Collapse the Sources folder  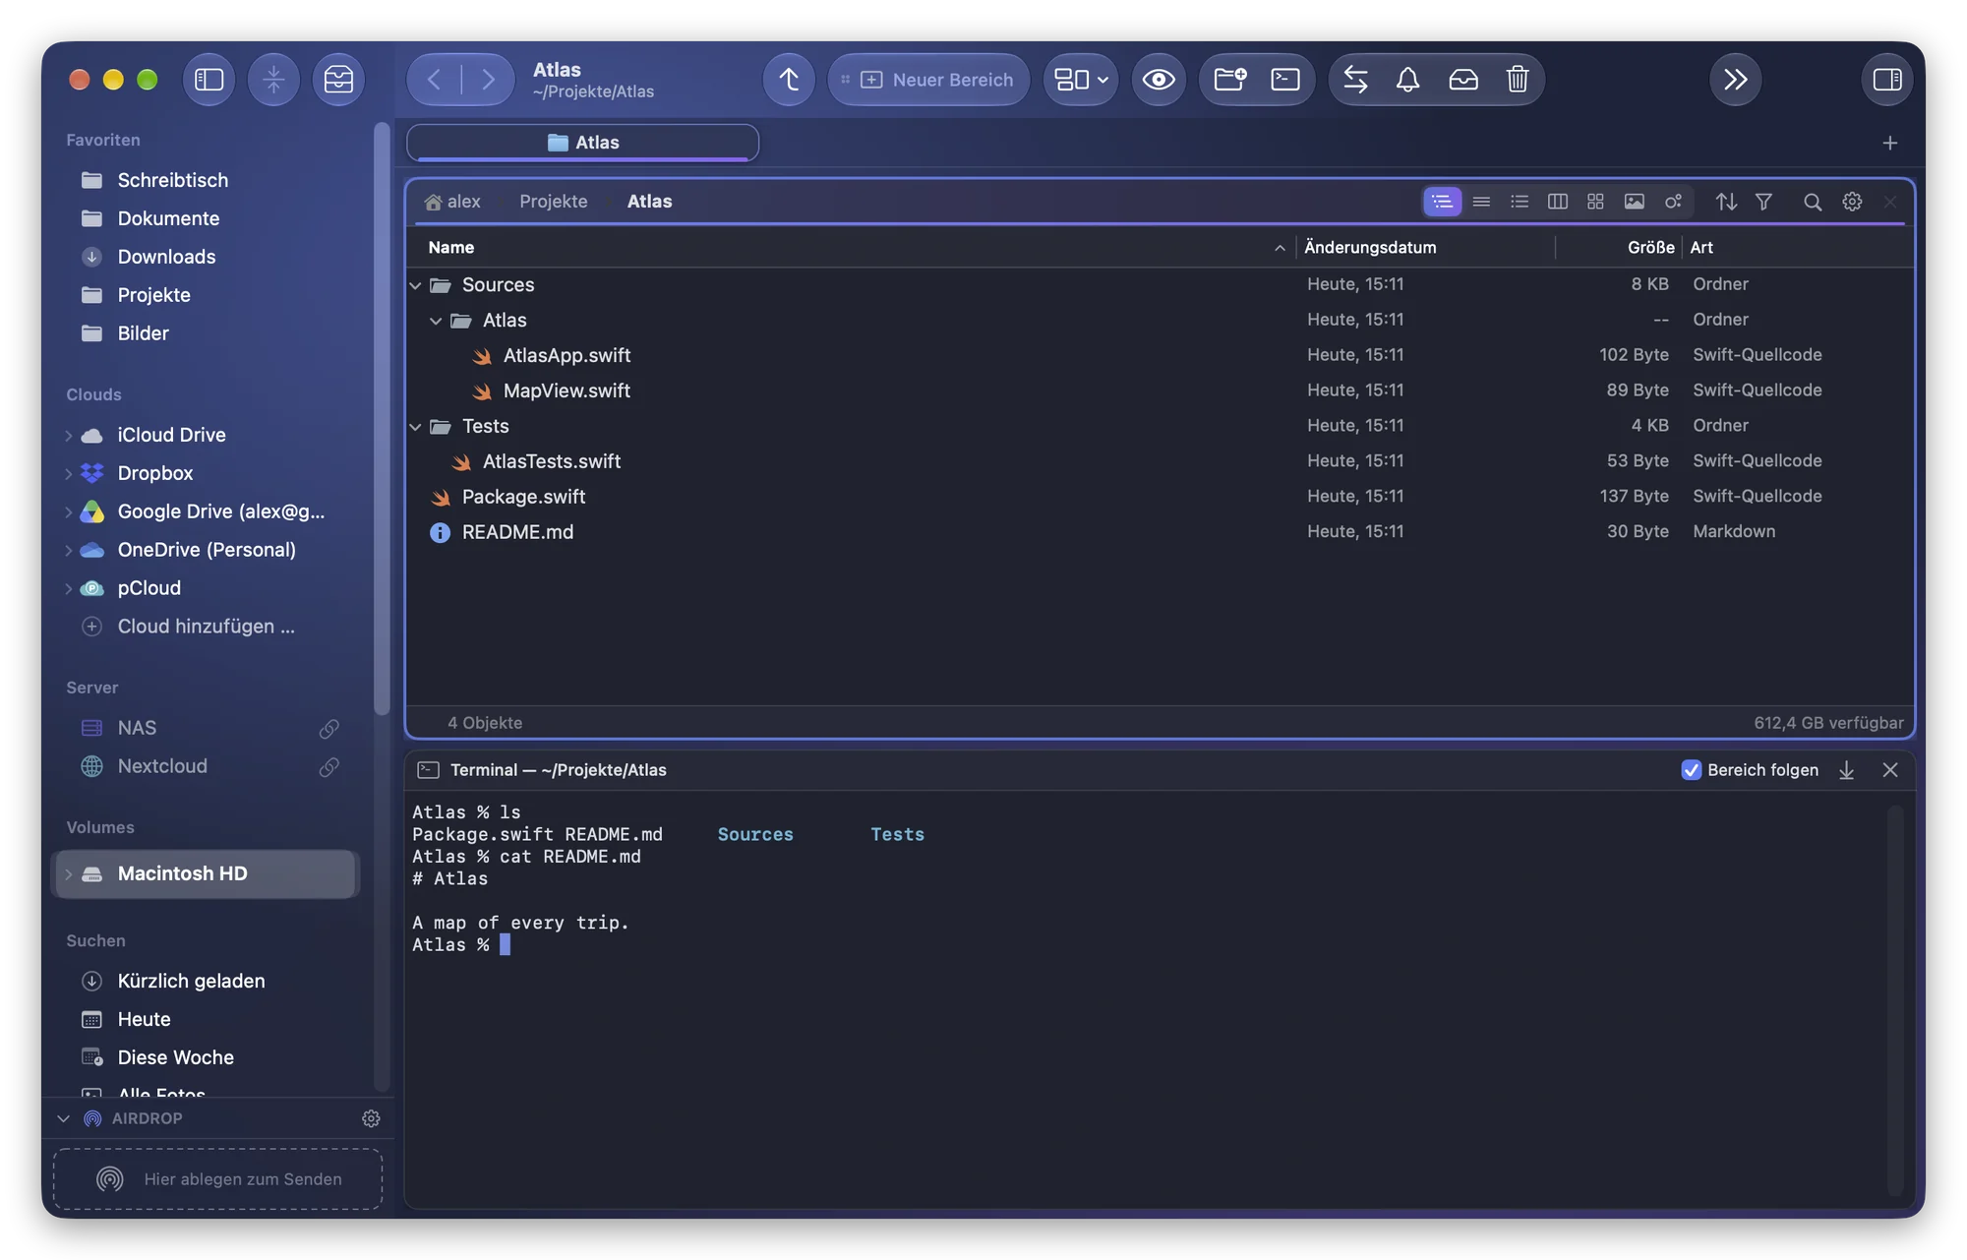(x=416, y=285)
